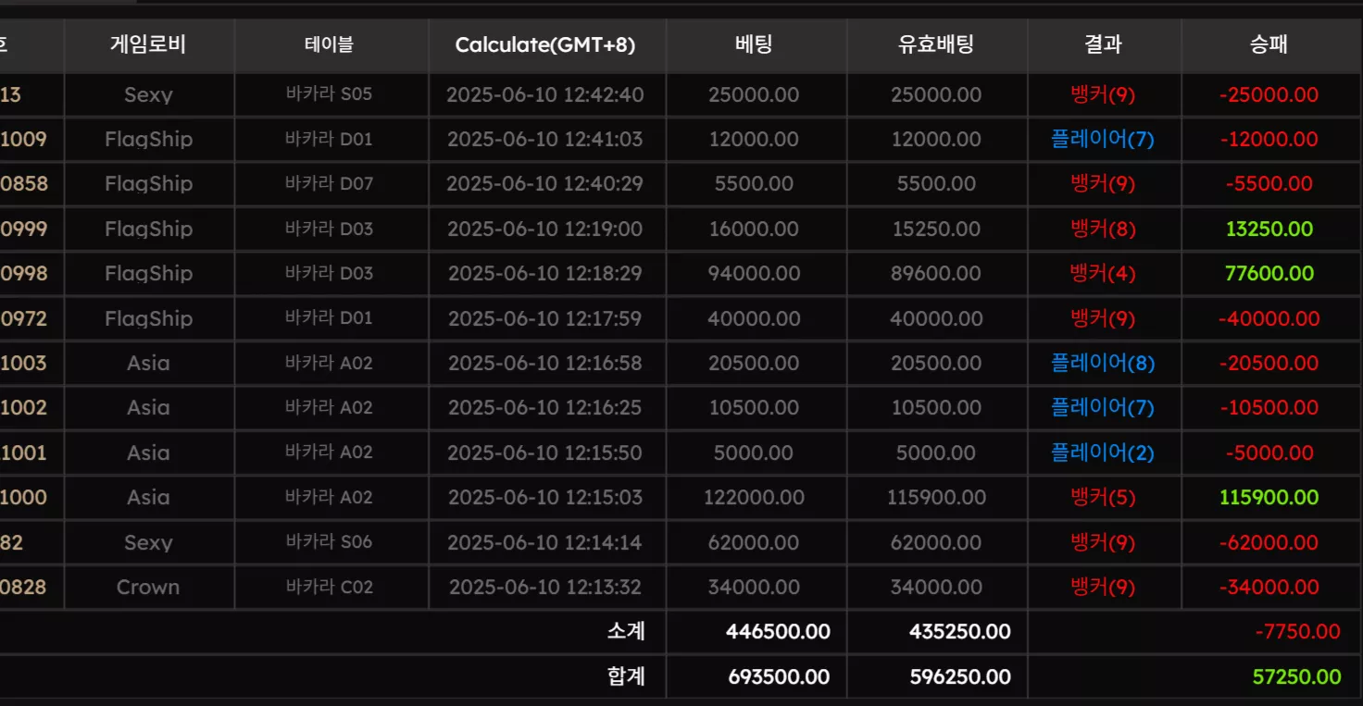
Task: Click the 결과 column header
Action: click(1104, 44)
